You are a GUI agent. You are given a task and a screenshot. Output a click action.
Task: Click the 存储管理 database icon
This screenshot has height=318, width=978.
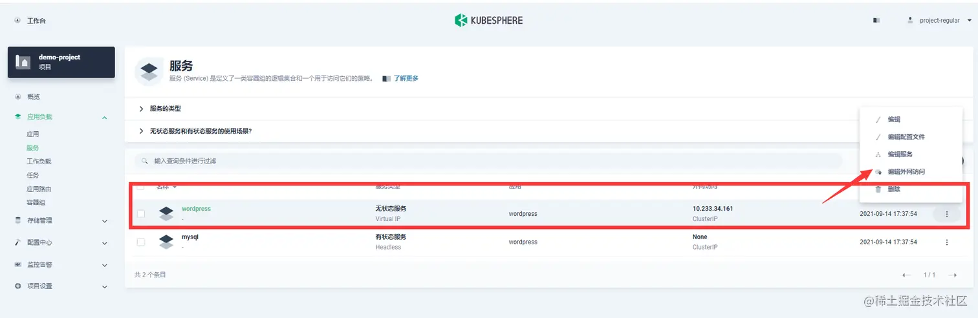17,220
